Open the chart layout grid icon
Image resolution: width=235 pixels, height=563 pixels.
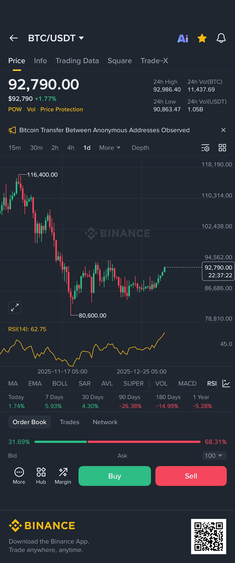[x=222, y=148]
